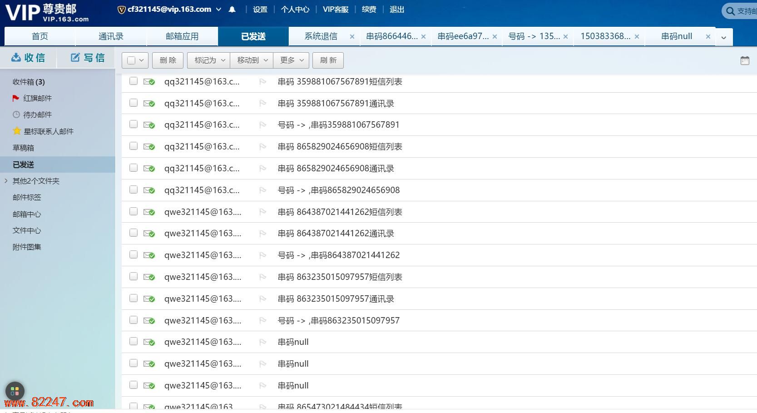Open the 邮箱应用 tab
This screenshot has height=413, width=757.
coord(182,36)
